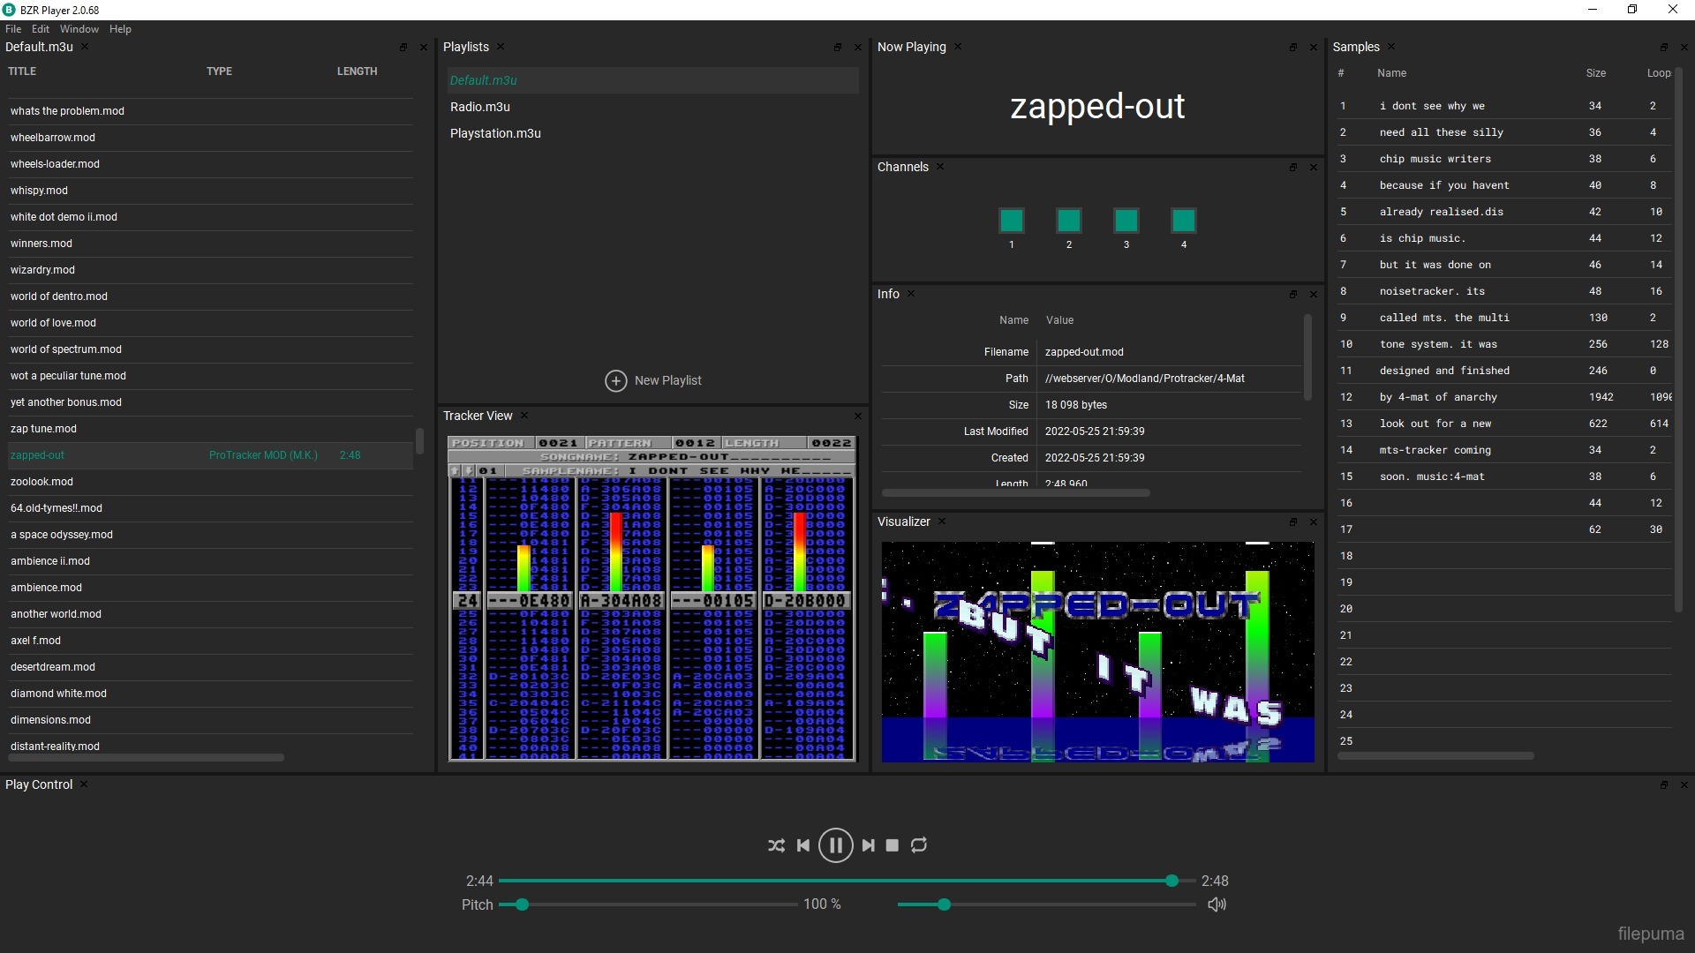Image resolution: width=1695 pixels, height=953 pixels.
Task: Float the Now Playing panel
Action: [x=1293, y=48]
